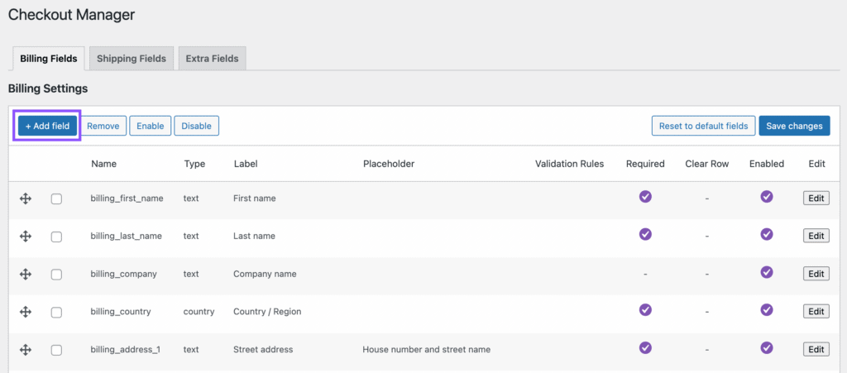Click the drag handle for billing_first_name row
Viewport: 847px width, 373px height.
tap(26, 198)
